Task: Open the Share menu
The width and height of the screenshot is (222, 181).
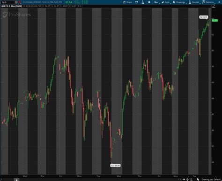Action: point(127,2)
